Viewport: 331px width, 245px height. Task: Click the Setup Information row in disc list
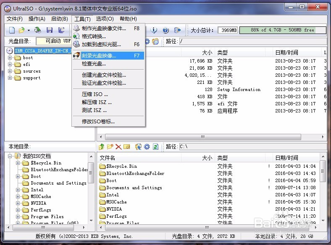[x=211, y=89]
